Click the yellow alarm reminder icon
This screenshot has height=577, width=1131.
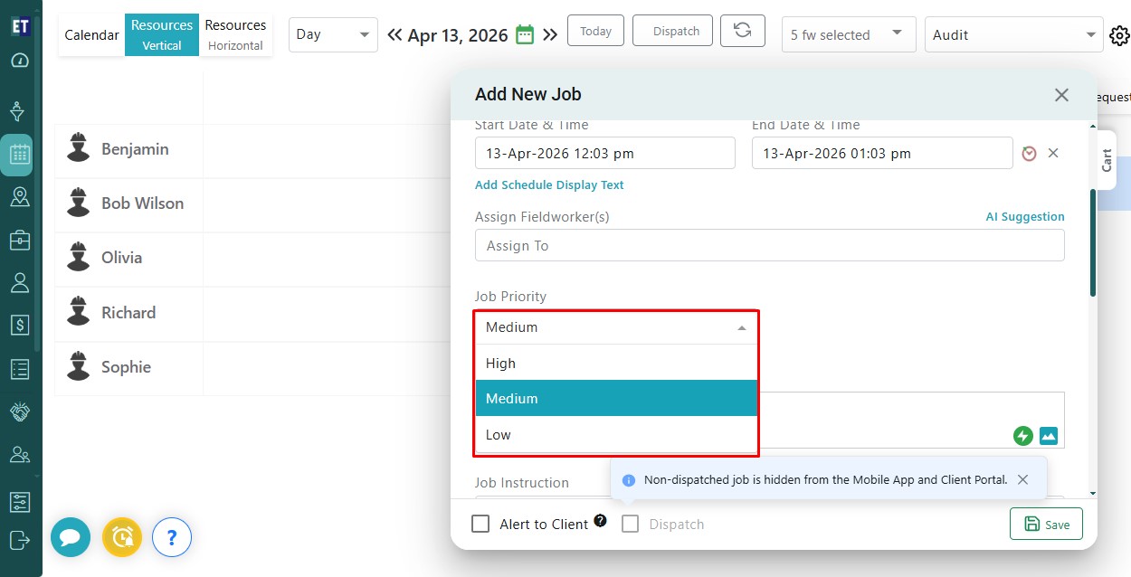tap(121, 537)
